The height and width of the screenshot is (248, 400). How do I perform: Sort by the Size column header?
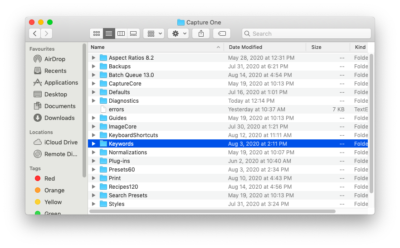coord(328,47)
